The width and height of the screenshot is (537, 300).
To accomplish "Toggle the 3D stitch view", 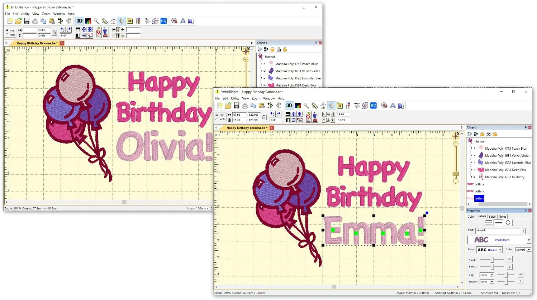I will pyautogui.click(x=289, y=105).
